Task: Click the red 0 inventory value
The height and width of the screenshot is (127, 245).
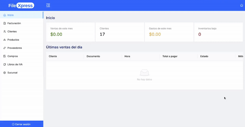Action: pos(200,34)
